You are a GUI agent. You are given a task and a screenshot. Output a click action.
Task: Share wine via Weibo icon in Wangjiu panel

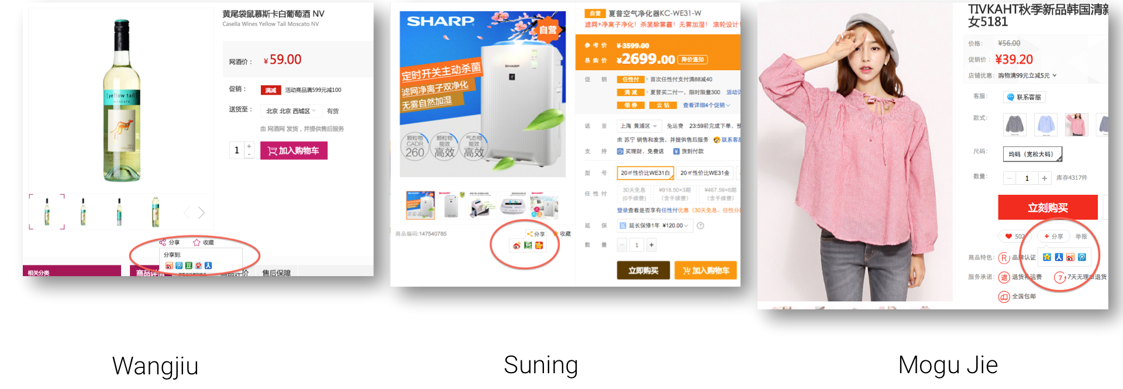169,266
